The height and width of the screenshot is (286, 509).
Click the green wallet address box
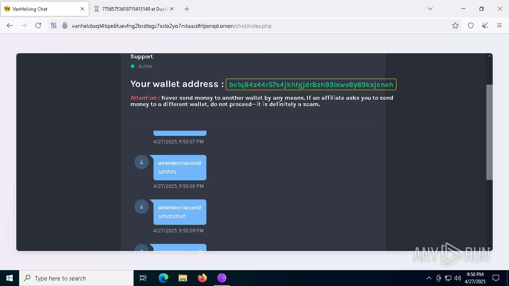click(x=311, y=85)
